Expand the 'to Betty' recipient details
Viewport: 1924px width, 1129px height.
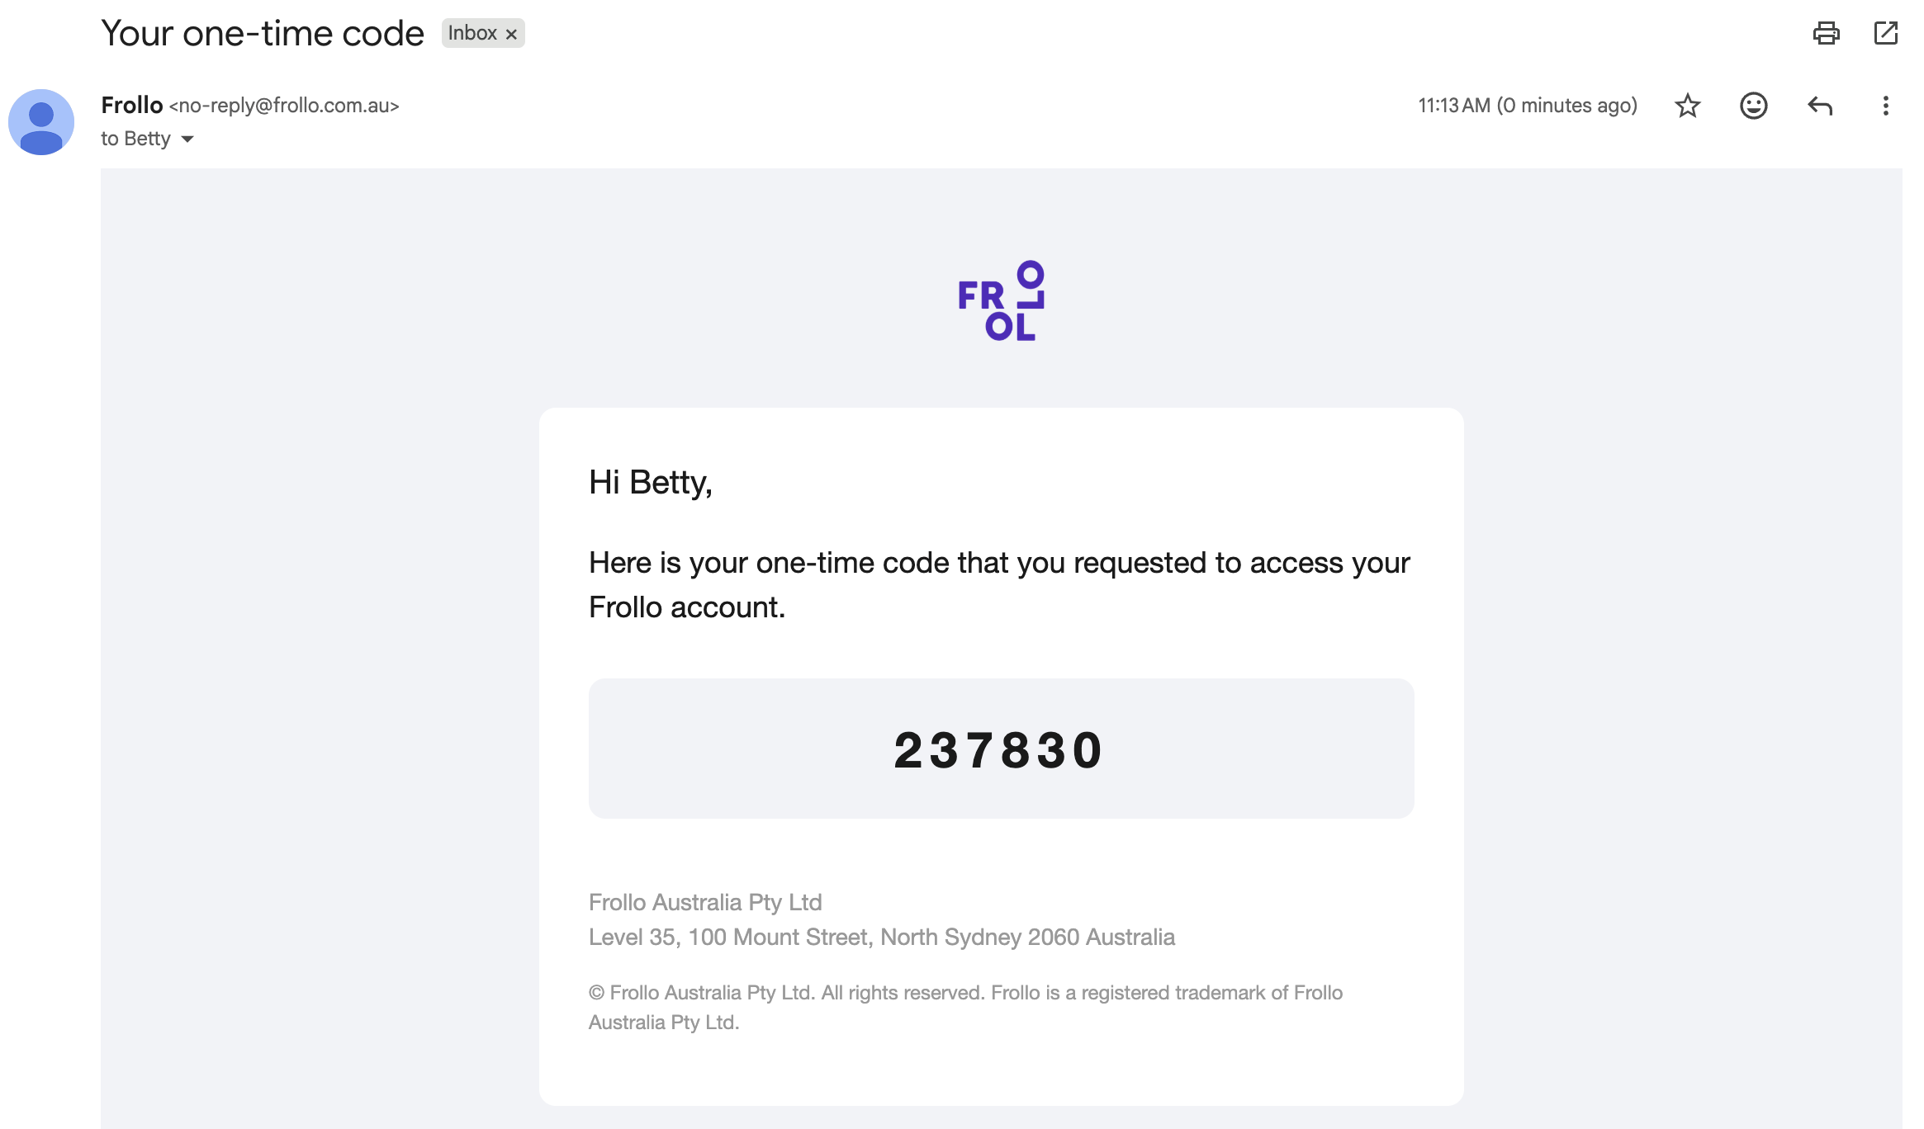[x=187, y=139]
